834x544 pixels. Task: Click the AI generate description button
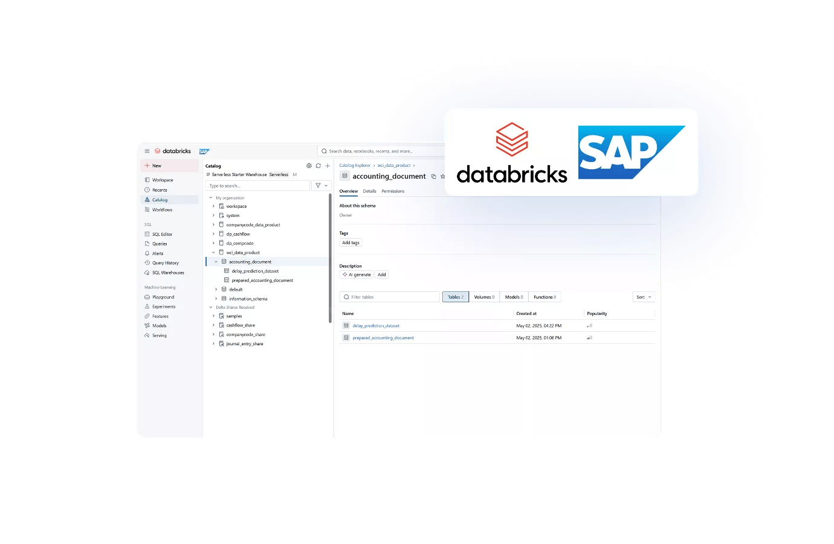357,274
